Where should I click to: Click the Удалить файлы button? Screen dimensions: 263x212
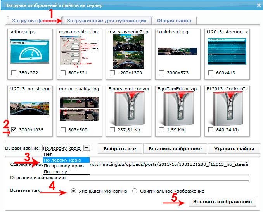point(233,149)
